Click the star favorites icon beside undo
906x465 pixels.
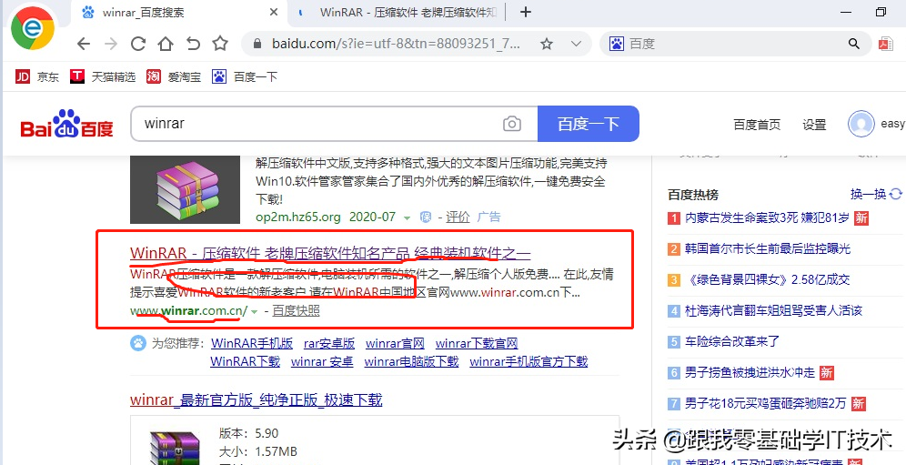(x=220, y=44)
